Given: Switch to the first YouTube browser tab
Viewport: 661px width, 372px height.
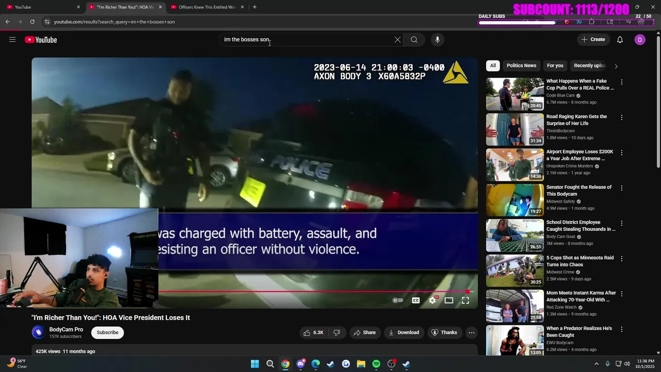Looking at the screenshot, I should [41, 7].
